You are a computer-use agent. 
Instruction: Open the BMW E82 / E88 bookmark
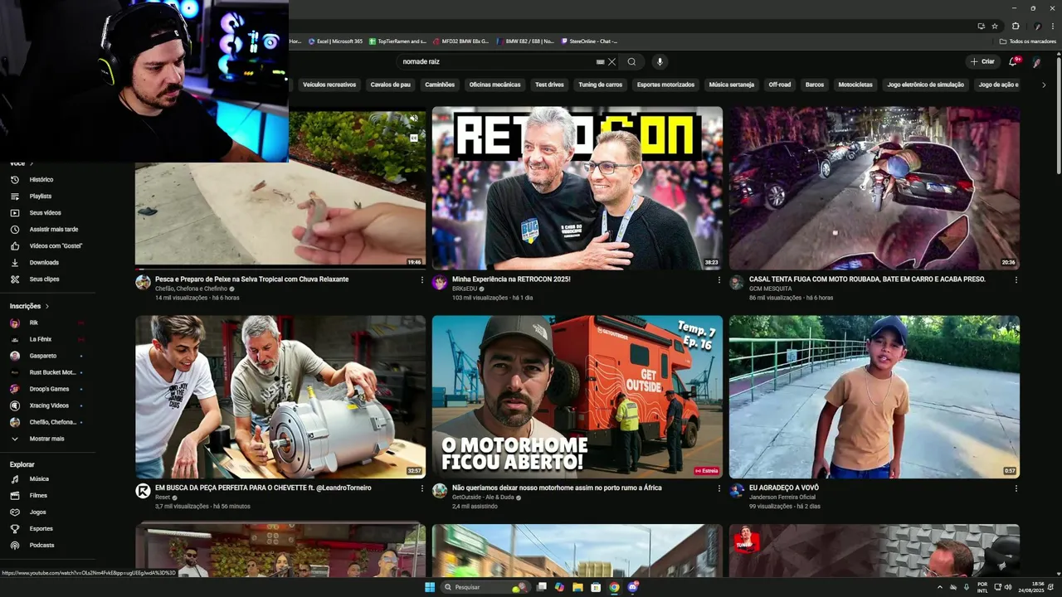click(x=525, y=41)
